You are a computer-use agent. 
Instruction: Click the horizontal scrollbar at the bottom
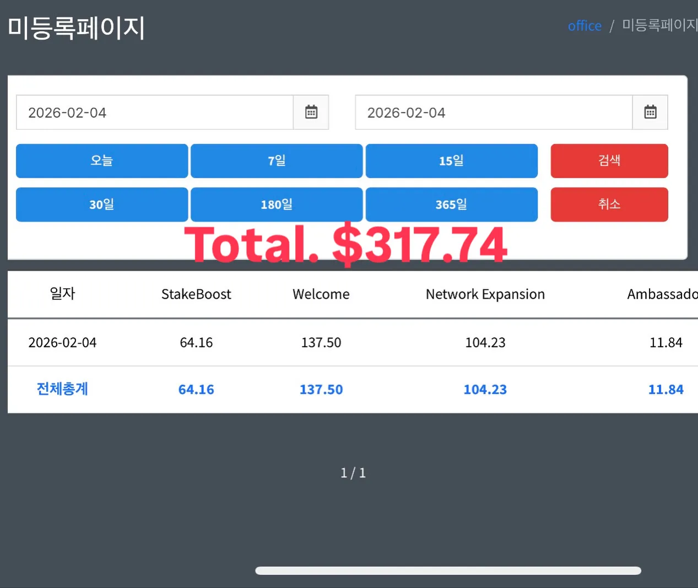pos(448,570)
